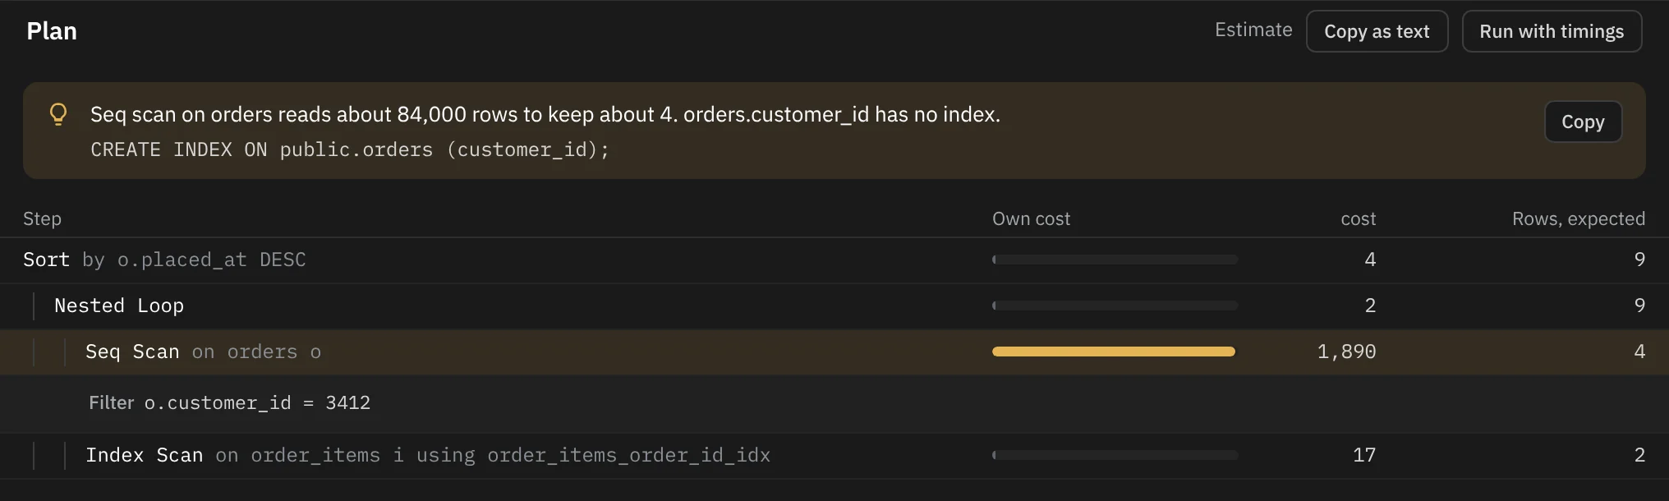Click the Rows, expected column header
The image size is (1669, 501).
(1579, 218)
